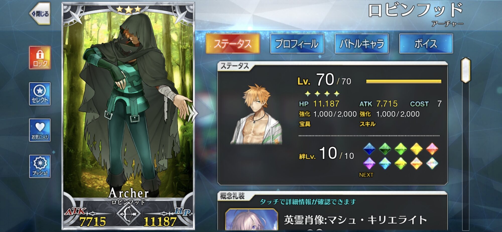Toggle the ロック lock button
The height and width of the screenshot is (232, 502).
click(40, 57)
